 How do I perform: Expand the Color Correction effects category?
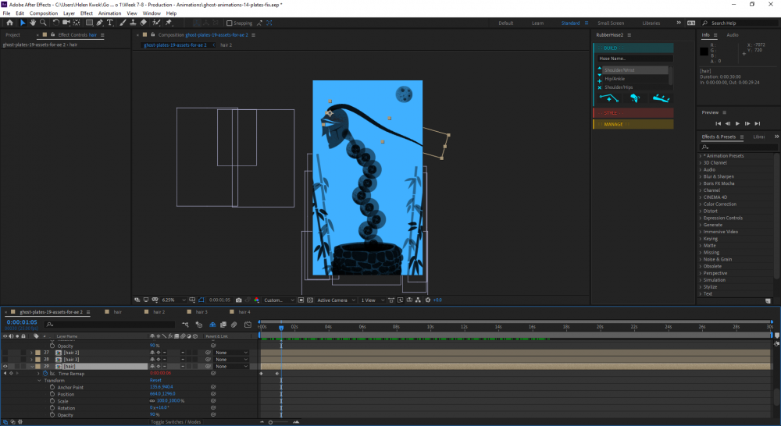click(x=701, y=204)
